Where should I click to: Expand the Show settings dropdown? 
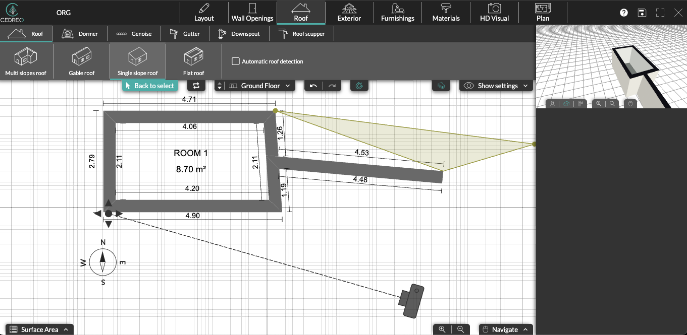tap(497, 86)
